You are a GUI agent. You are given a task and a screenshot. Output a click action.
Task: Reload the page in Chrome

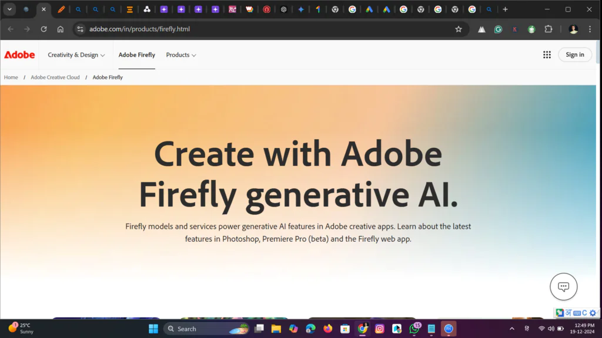coord(44,29)
